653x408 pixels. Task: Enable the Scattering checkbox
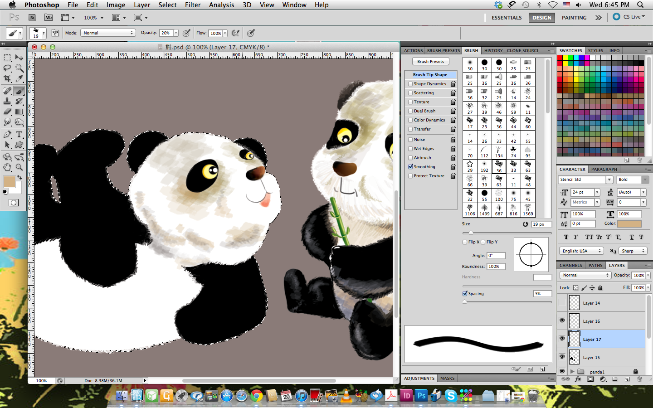410,93
